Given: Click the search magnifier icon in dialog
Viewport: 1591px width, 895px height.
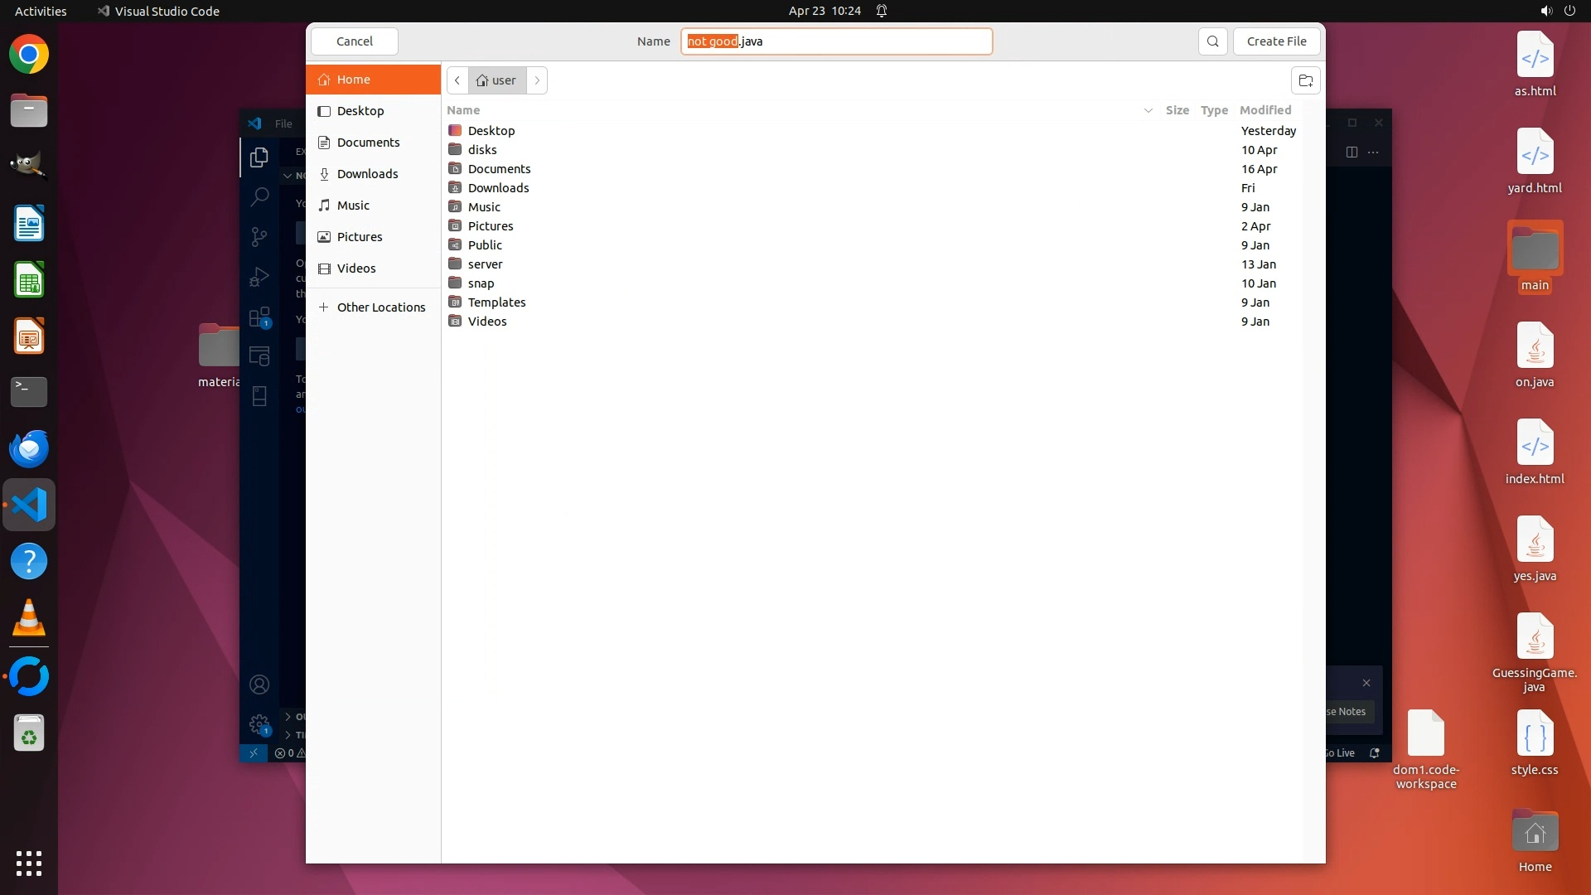Looking at the screenshot, I should pos(1212,41).
